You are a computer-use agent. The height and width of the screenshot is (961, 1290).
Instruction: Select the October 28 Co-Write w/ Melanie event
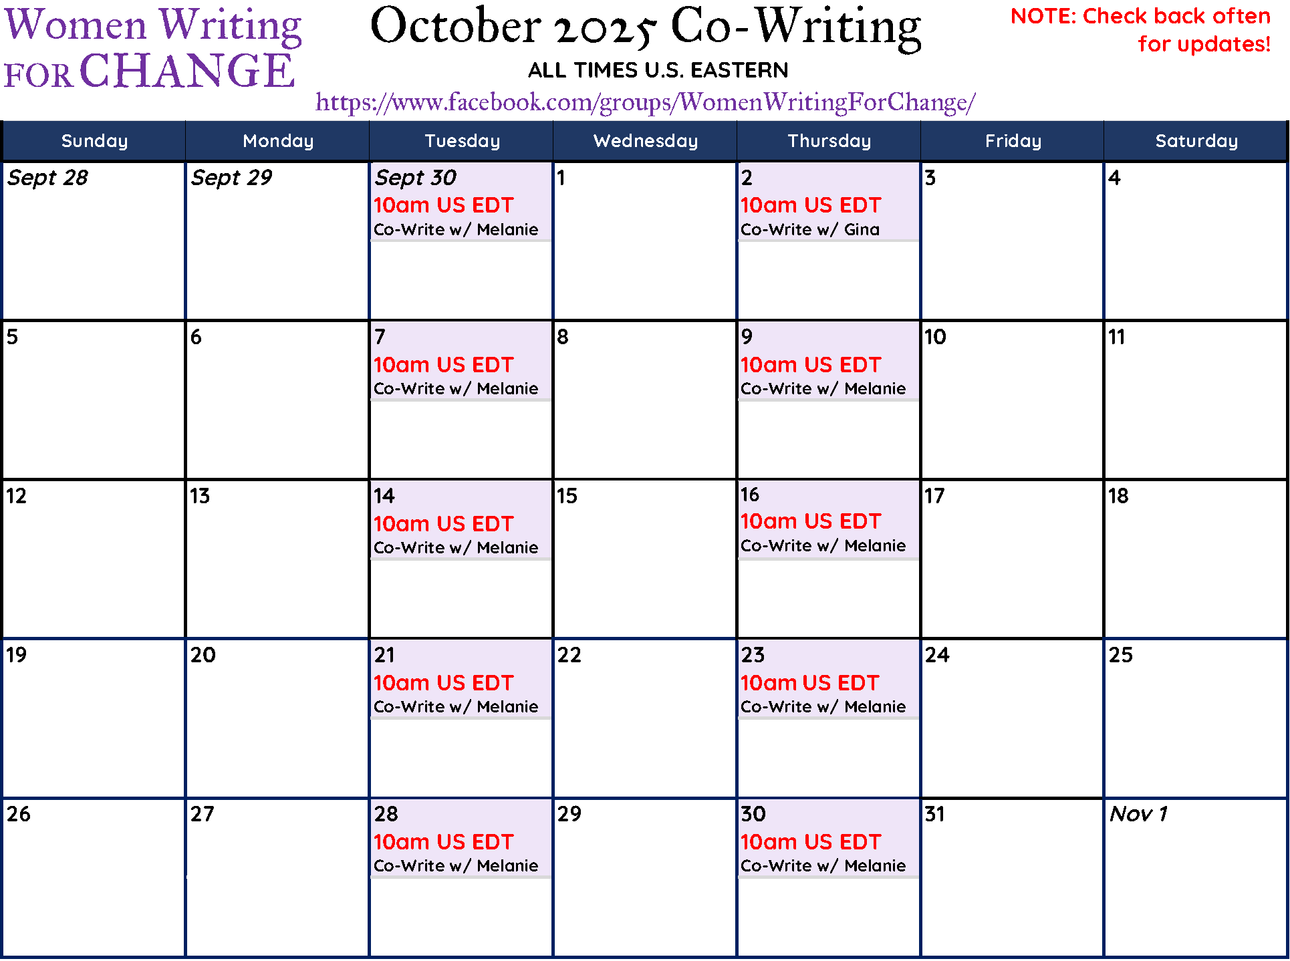(x=461, y=838)
